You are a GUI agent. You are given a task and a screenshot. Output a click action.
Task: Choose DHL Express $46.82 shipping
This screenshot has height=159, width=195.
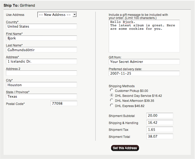pos(112,105)
